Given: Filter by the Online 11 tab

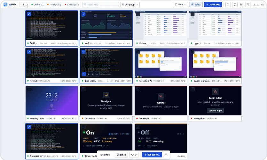Looking at the screenshot, I should point(37,4).
